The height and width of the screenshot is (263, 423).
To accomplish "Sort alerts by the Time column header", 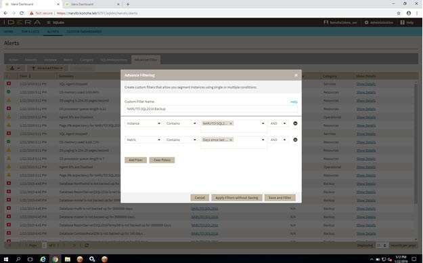I will (x=25, y=76).
